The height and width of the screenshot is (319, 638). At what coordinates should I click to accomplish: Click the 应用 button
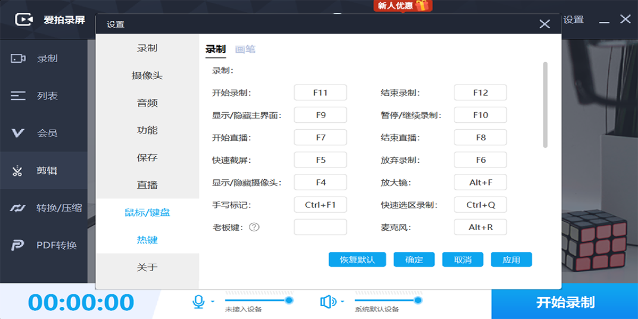tap(511, 259)
